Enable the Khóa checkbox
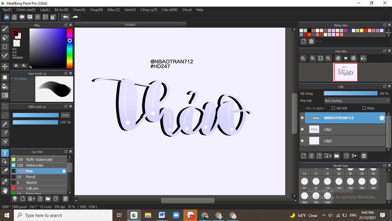 coord(364,108)
